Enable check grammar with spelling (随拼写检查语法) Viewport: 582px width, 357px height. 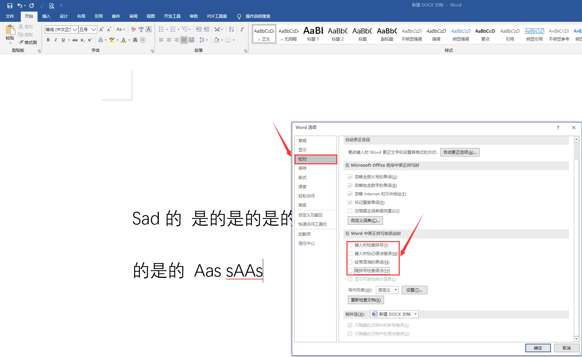click(x=350, y=270)
